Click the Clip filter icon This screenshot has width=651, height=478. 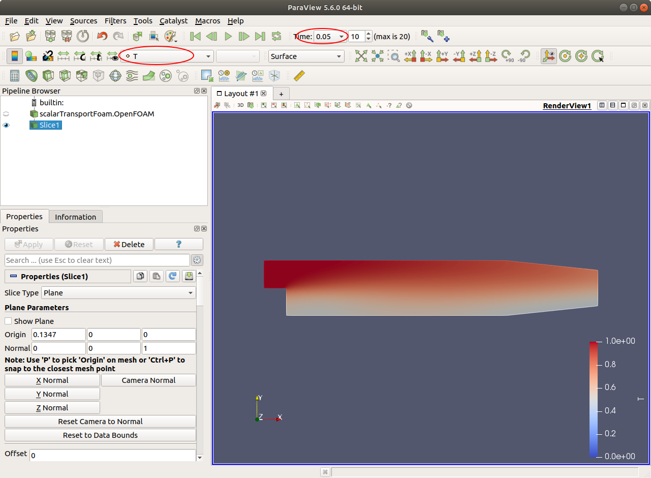(x=48, y=76)
